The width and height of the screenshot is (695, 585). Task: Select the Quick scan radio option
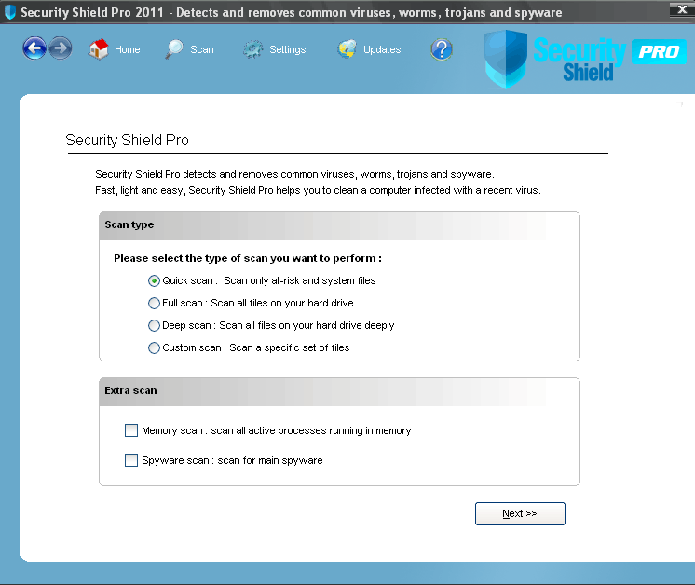pyautogui.click(x=155, y=280)
